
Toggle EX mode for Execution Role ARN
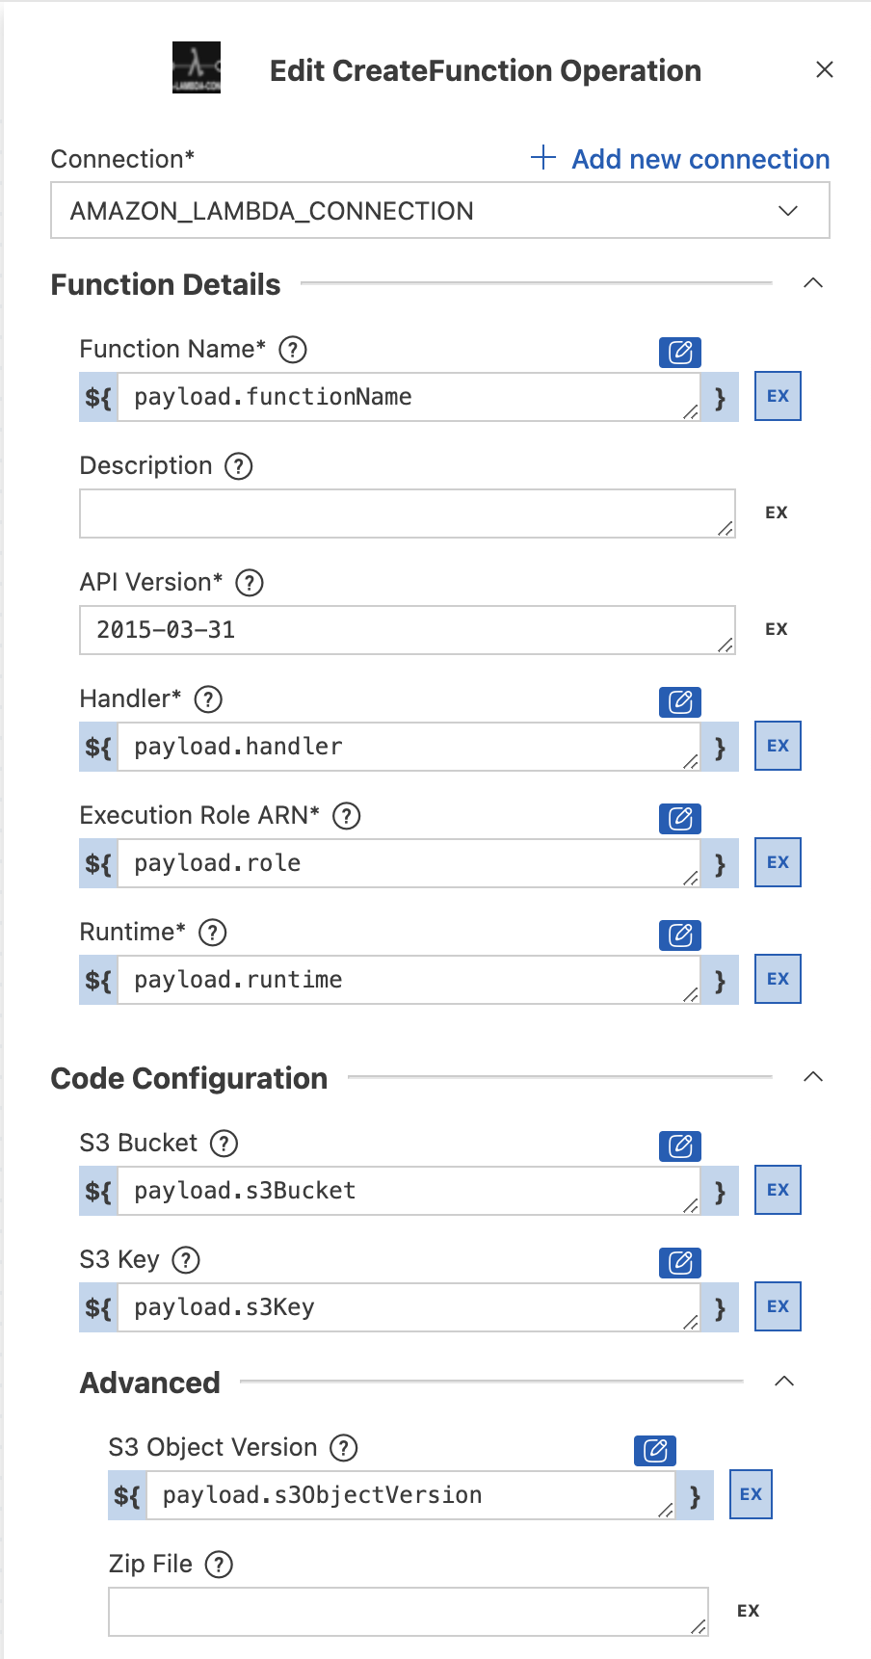pos(778,862)
